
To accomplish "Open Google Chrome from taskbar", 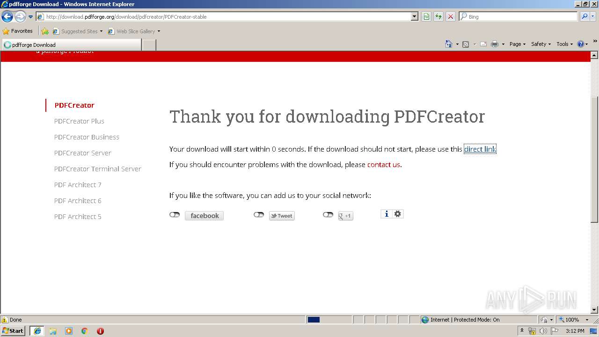I will coord(85,331).
